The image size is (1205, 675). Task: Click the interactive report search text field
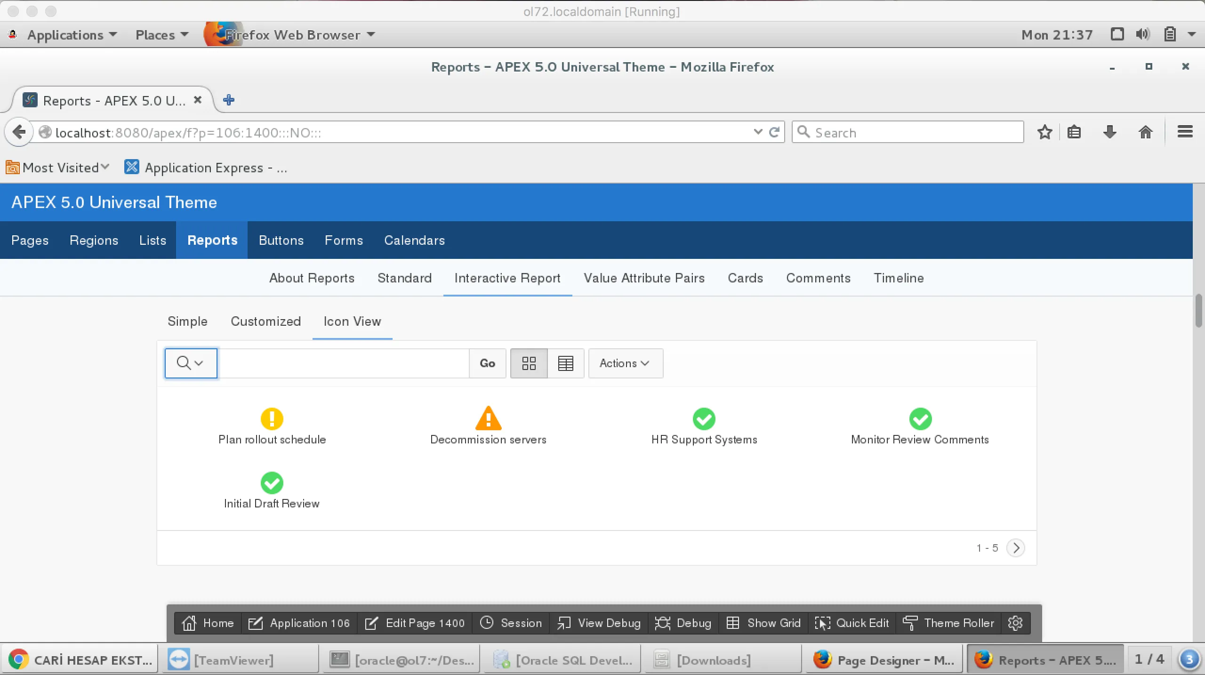[344, 363]
